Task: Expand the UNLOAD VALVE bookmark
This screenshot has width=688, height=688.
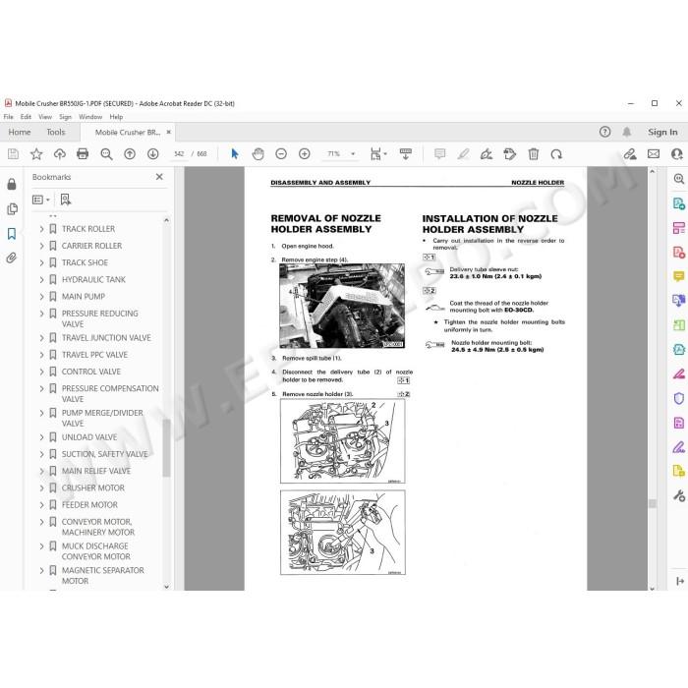Action: pyautogui.click(x=41, y=437)
